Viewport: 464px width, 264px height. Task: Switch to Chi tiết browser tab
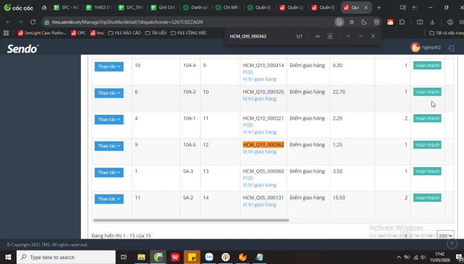click(228, 8)
